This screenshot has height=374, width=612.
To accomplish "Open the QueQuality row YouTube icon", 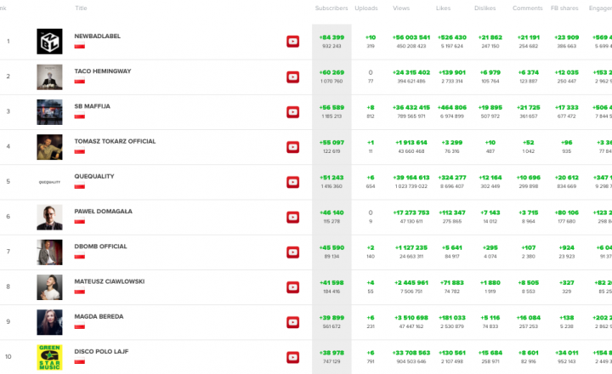I will pos(292,182).
